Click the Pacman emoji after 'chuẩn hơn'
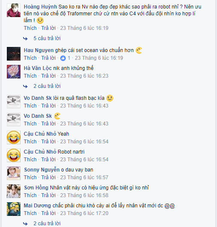Image resolution: width=217 pixels, height=227 pixels. 139,50
